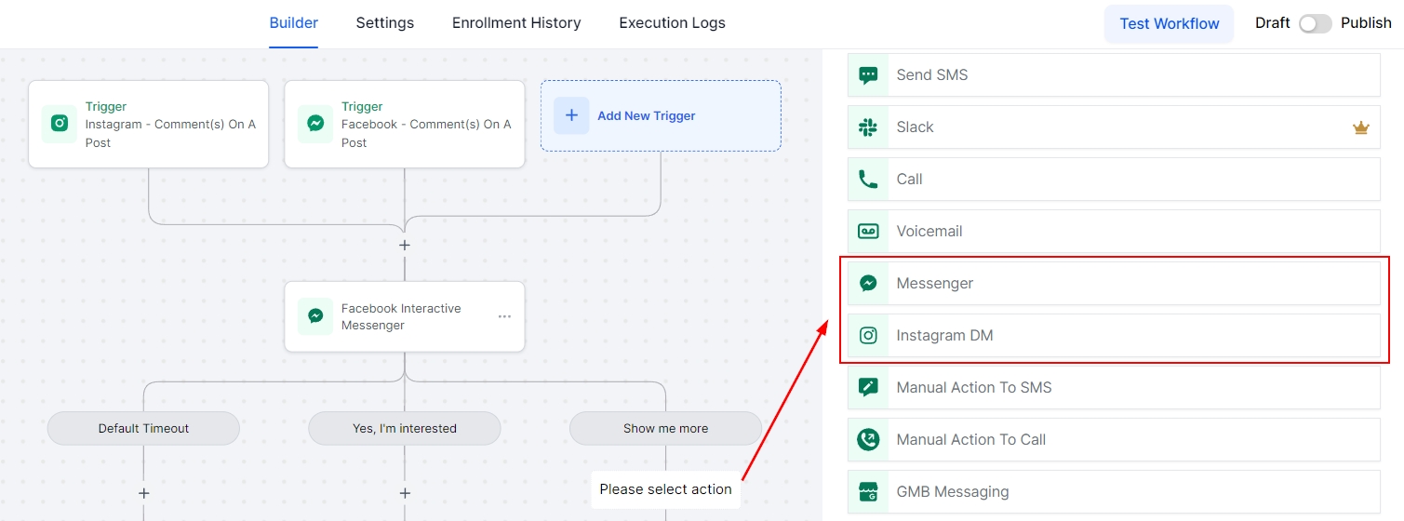Click the Call phone icon

click(868, 180)
